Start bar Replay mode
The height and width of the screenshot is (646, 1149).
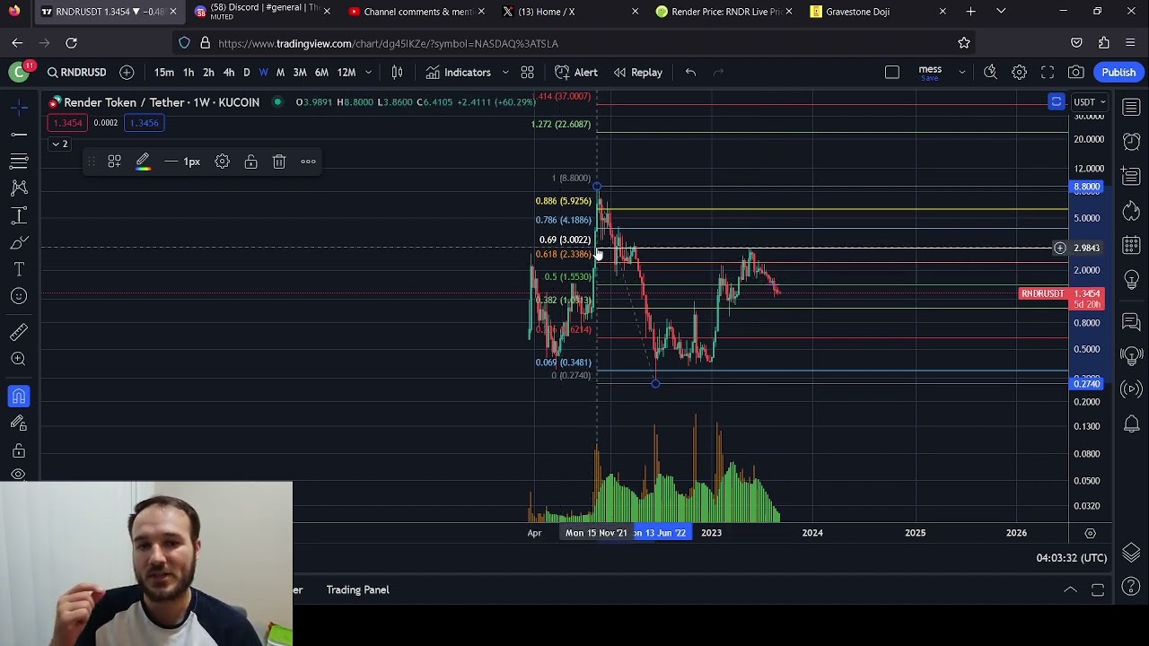click(x=638, y=72)
